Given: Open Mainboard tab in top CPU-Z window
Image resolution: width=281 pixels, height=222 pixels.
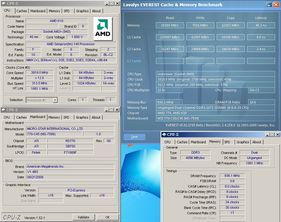Looking at the screenshot, I should click(x=38, y=11).
